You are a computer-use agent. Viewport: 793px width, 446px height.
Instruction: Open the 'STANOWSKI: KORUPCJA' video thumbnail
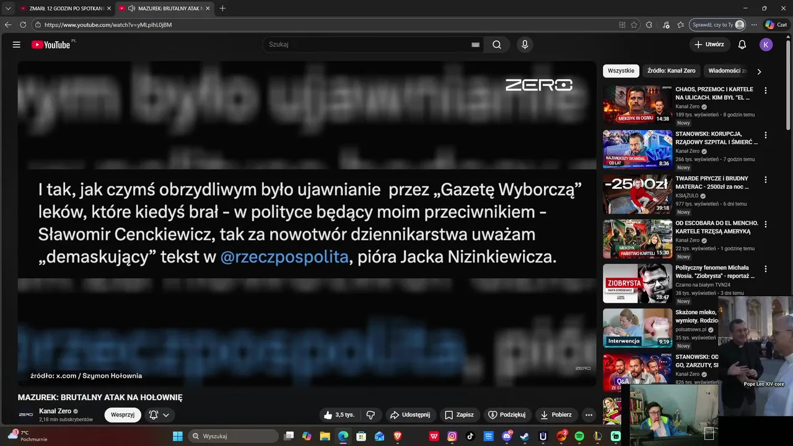coord(637,149)
